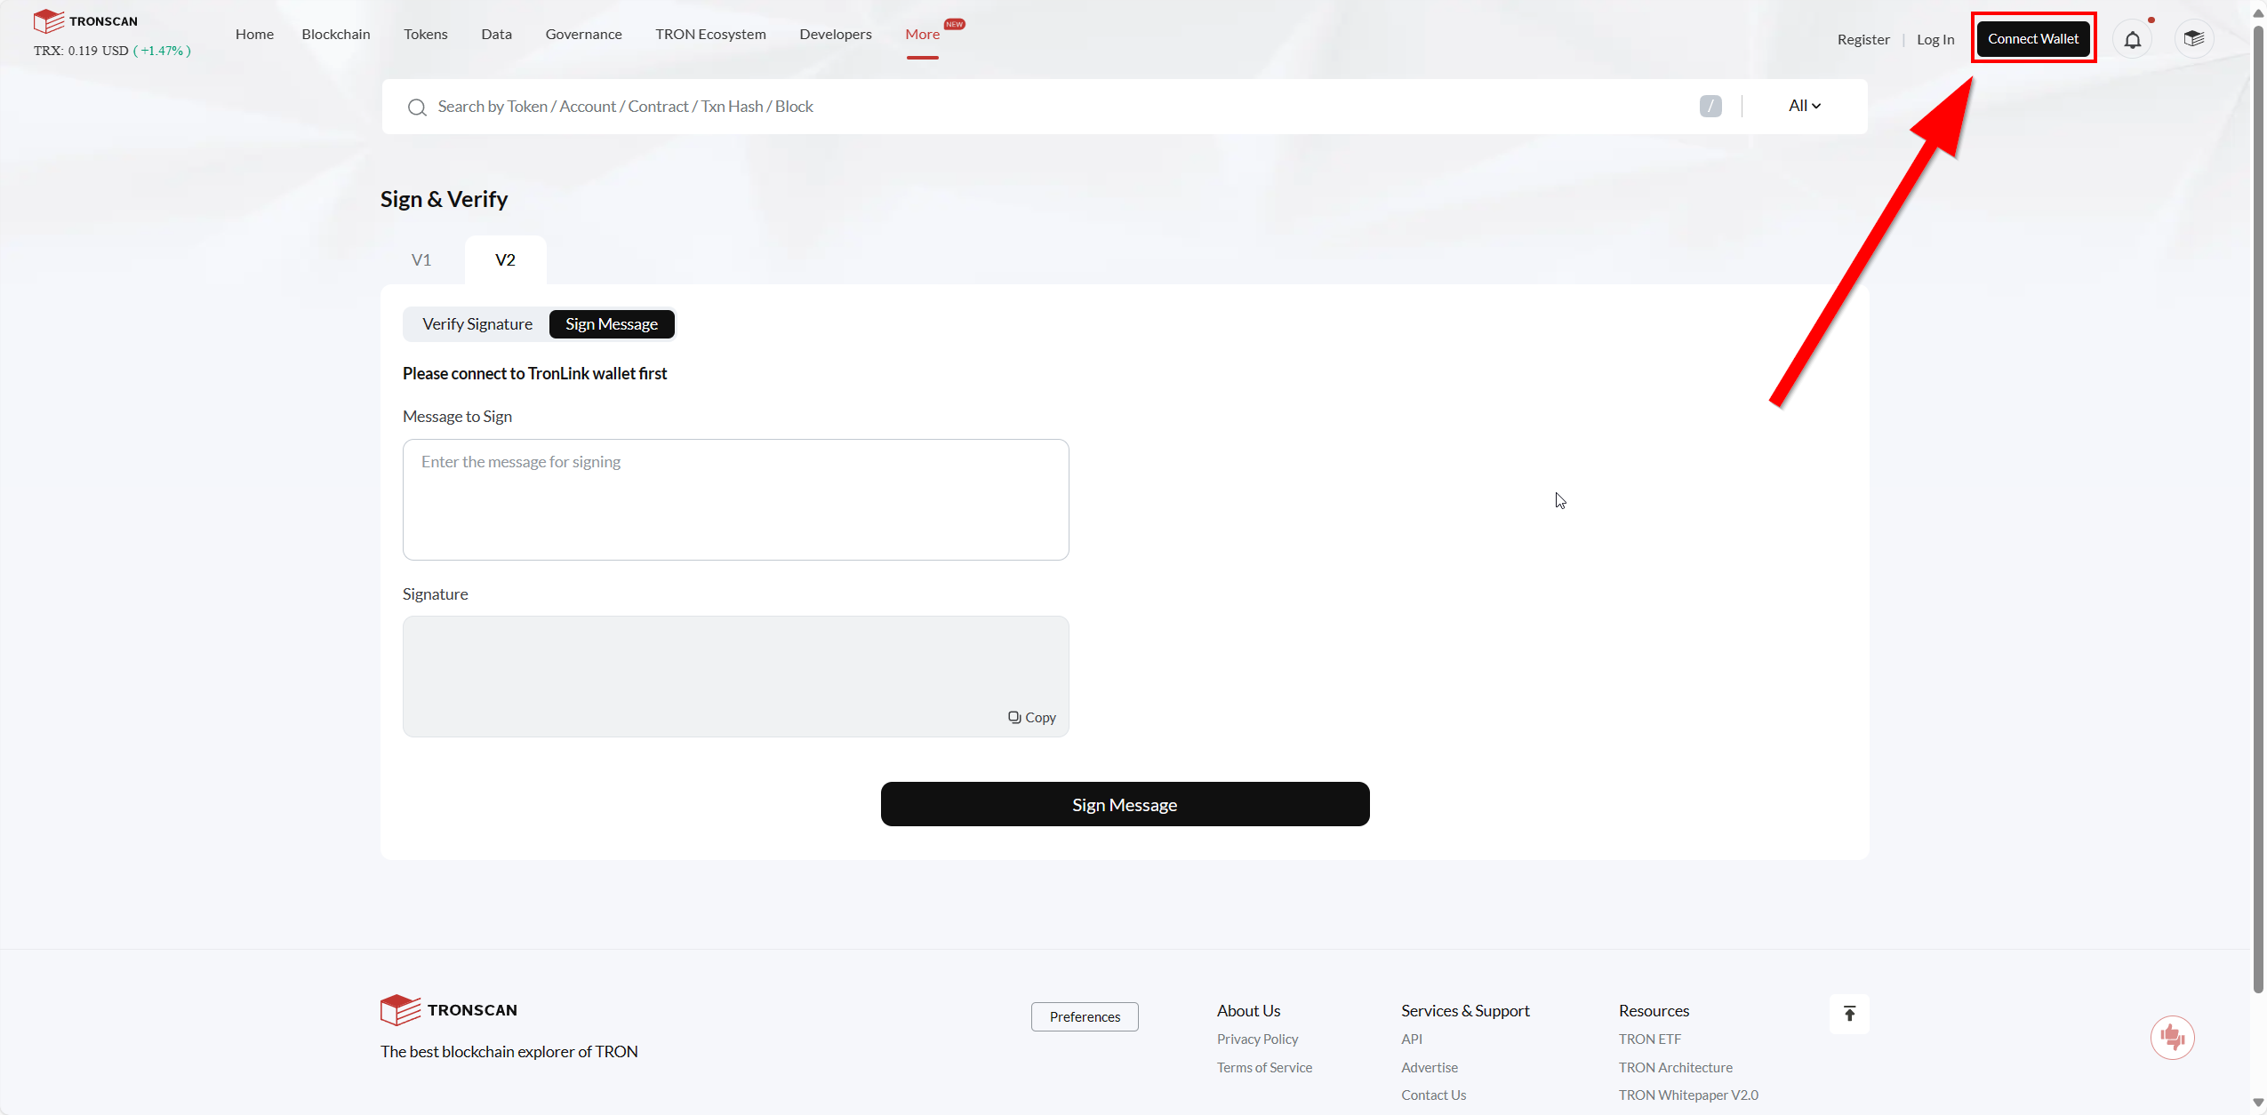Select the Sign Message toggle option
This screenshot has width=2267, height=1115.
[x=612, y=324]
